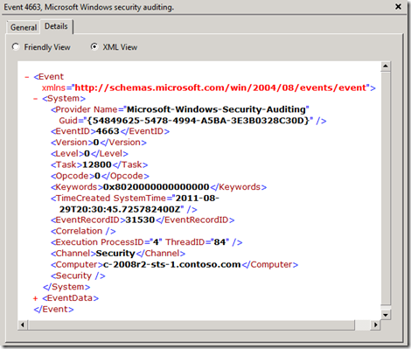411x349 pixels.
Task: Click the provider name Microsoft-Windows-Security-Auditing
Action: click(x=216, y=109)
